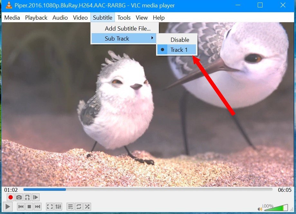Show extended settings equalizer panel
The image size is (296, 214).
click(x=58, y=207)
